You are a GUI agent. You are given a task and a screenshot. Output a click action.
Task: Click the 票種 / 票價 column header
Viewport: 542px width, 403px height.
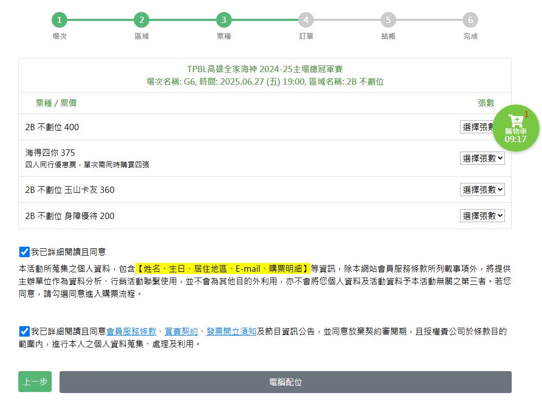56,103
